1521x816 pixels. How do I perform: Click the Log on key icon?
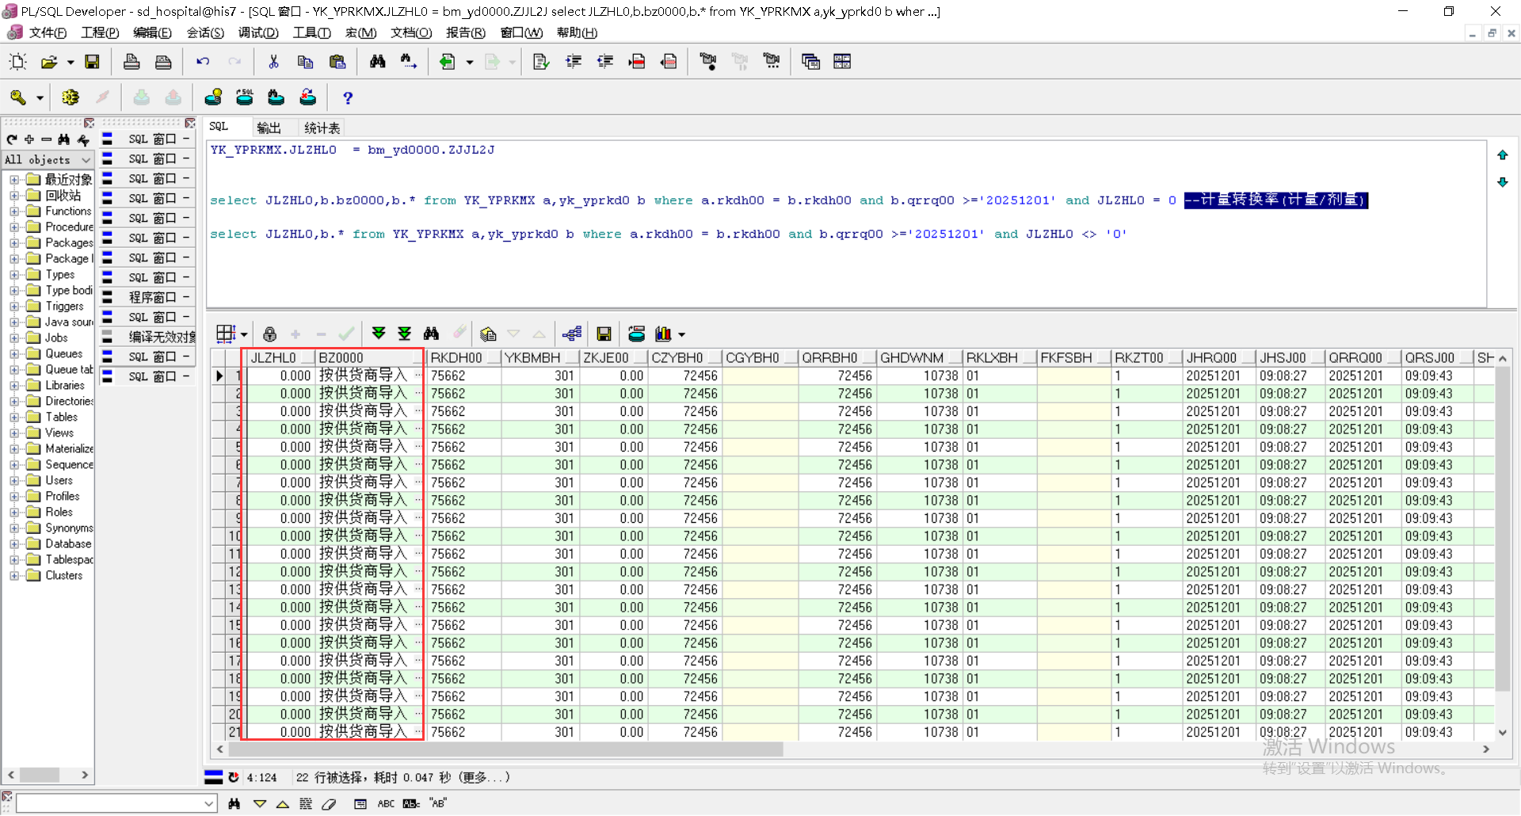(17, 97)
